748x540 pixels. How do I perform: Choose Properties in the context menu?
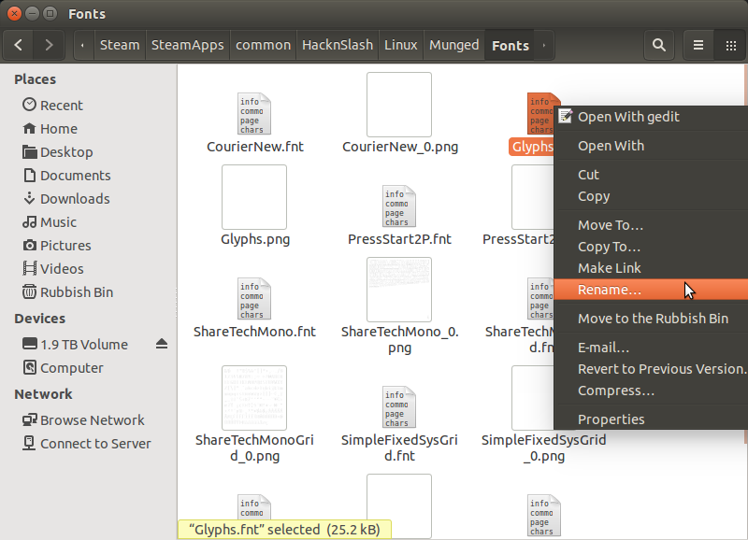pyautogui.click(x=611, y=419)
